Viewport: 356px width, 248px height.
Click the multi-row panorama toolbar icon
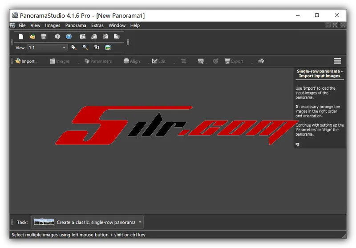tap(94, 36)
